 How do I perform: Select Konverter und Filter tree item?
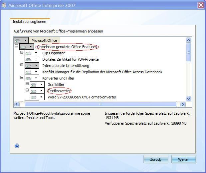[x=58, y=78]
